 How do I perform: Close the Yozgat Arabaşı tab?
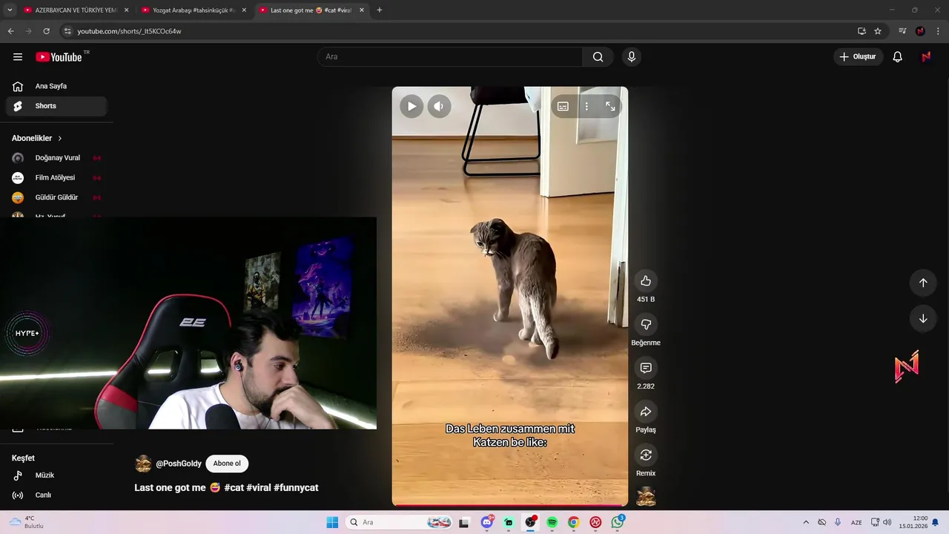tap(244, 10)
